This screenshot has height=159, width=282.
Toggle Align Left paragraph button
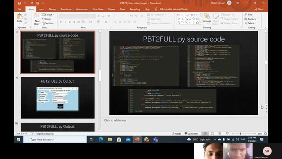pos(115,22)
